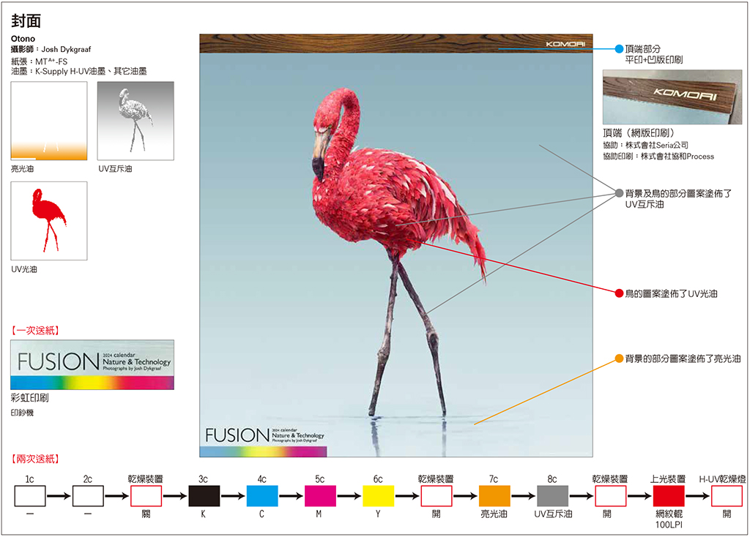The width and height of the screenshot is (750, 537).
Task: Open the FUSION 彩虹印刷 thumbnail
Action: click(x=92, y=364)
